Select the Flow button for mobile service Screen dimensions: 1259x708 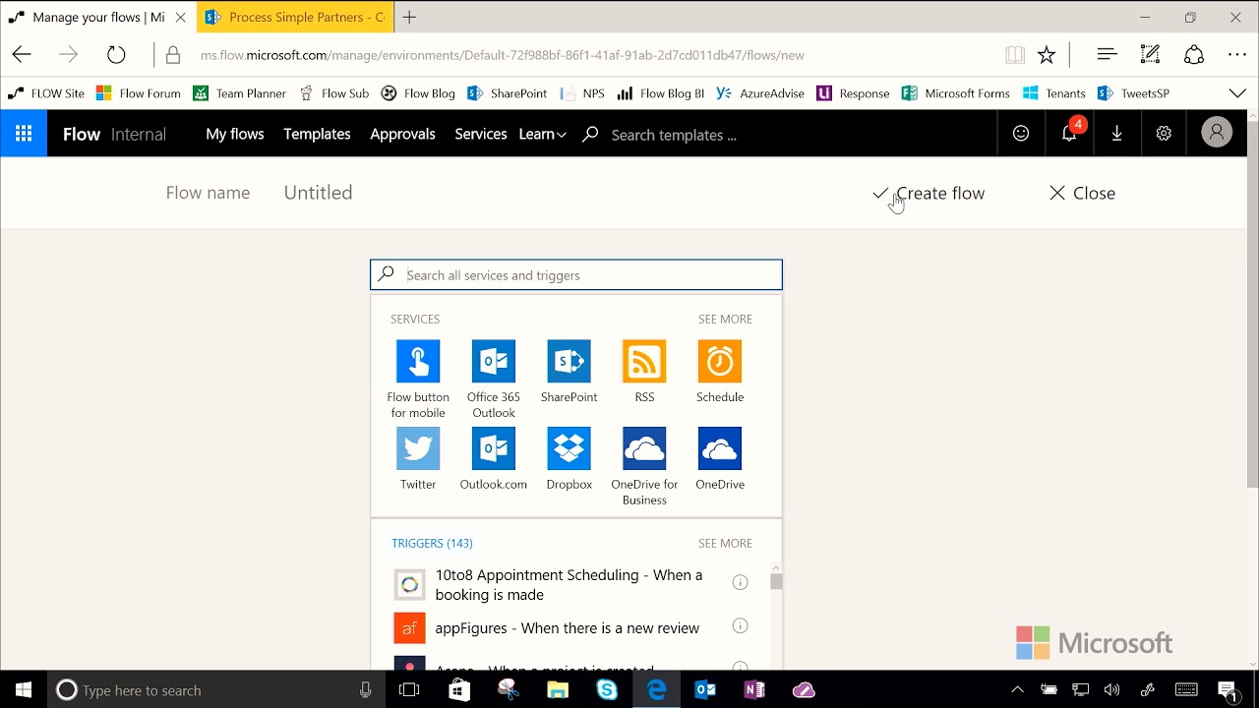(x=418, y=361)
